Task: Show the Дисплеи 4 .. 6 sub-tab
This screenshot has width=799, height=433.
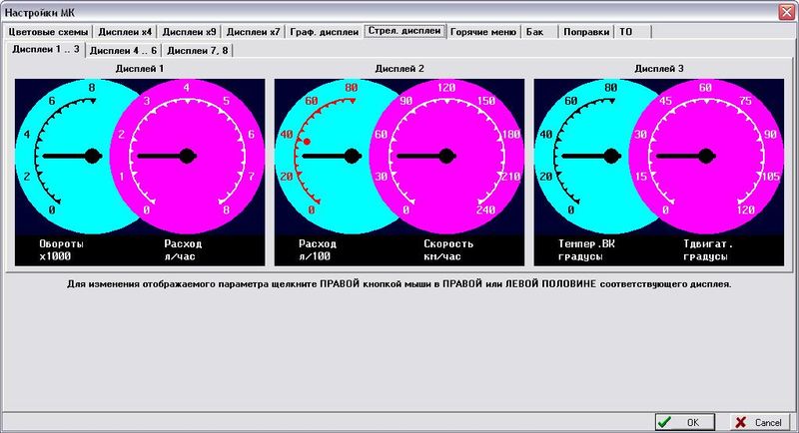Action: point(123,50)
